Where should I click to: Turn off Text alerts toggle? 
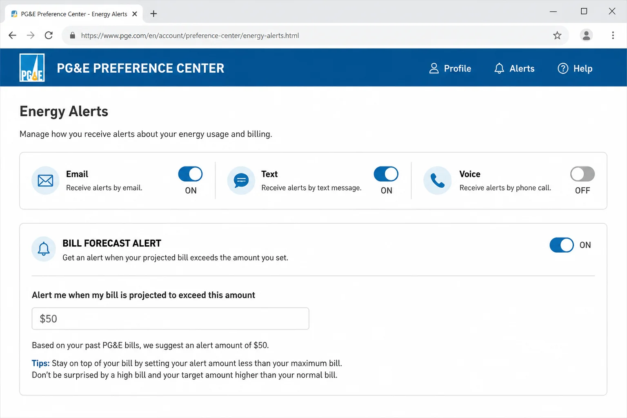click(x=386, y=174)
